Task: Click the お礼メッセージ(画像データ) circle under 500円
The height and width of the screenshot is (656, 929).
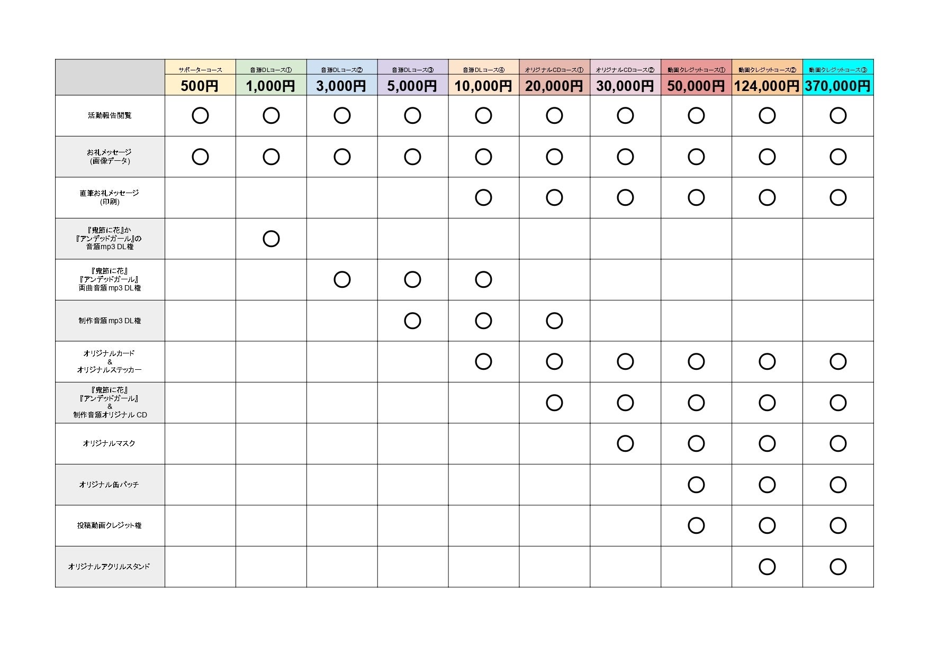Action: point(200,157)
